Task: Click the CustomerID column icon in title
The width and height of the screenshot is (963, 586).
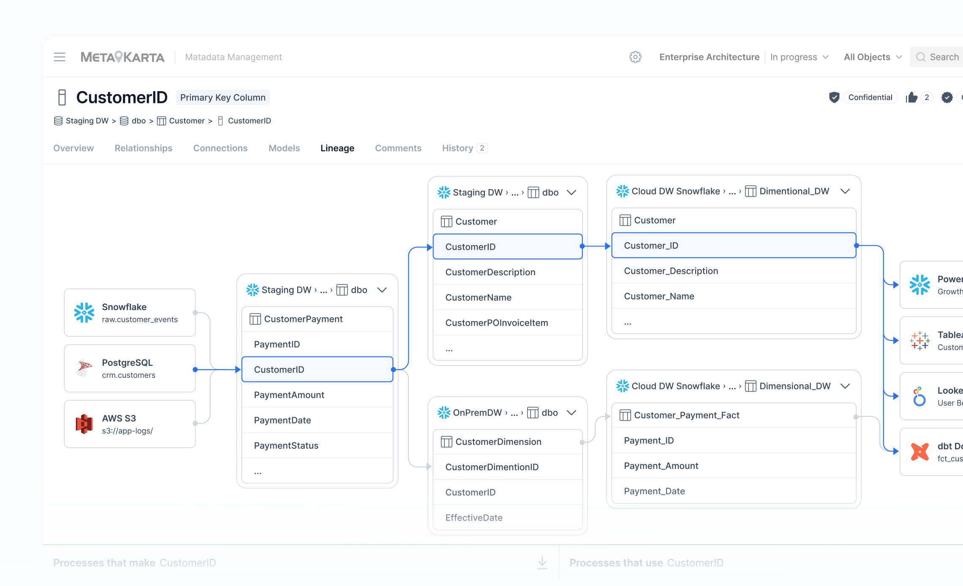Action: 62,97
